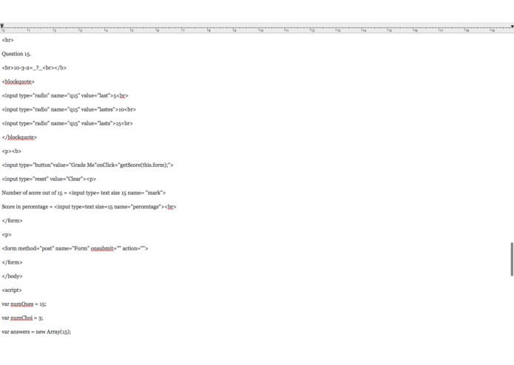This screenshot has height=365, width=514.
Task: Click the line '<br>10-3-2=_?_<br></b>'
Action: coord(34,68)
